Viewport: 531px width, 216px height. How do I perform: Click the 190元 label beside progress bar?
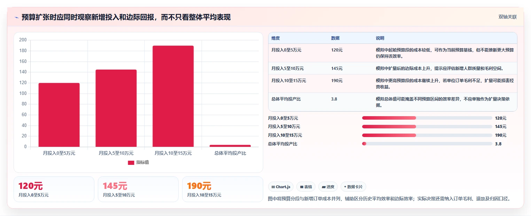point(501,135)
